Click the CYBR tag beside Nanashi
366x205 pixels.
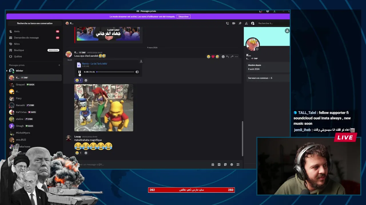pos(30,105)
